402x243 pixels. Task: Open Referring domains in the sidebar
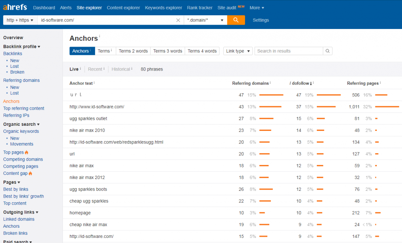coord(22,80)
